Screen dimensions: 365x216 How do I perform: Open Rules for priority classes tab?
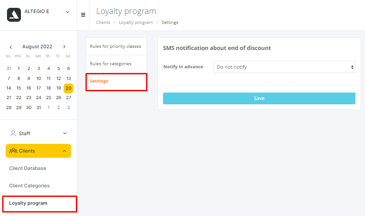point(116,47)
